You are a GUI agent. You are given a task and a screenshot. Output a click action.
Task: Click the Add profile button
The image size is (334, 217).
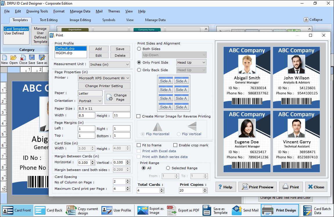(98, 49)
